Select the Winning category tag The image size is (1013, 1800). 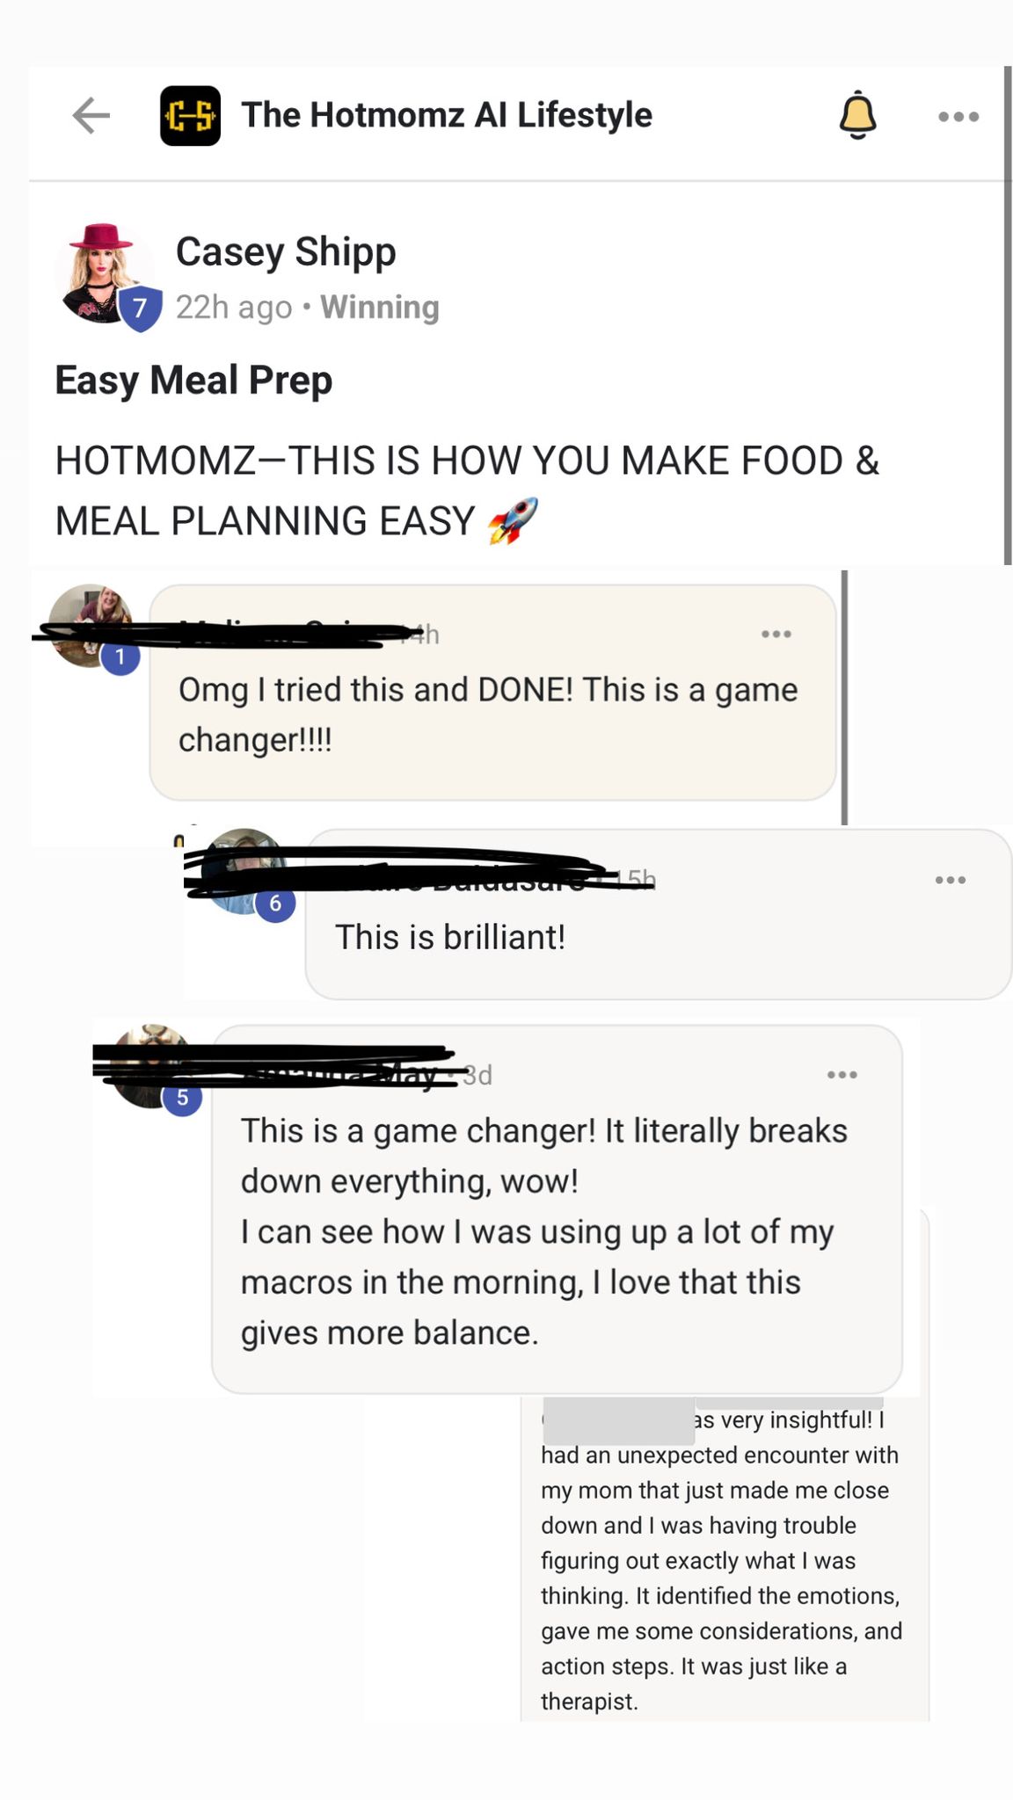(380, 307)
